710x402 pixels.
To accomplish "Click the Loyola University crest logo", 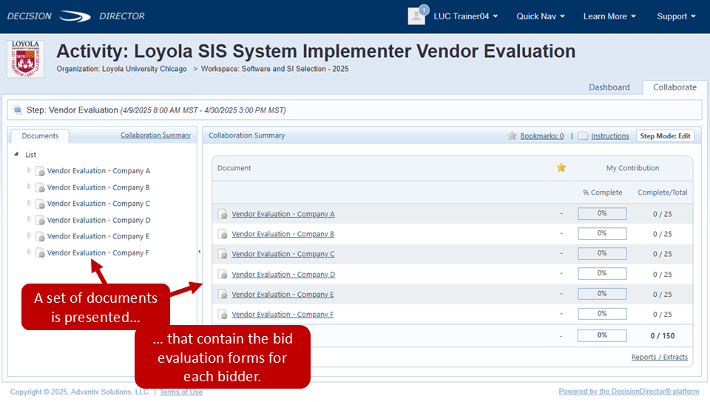I will point(25,59).
